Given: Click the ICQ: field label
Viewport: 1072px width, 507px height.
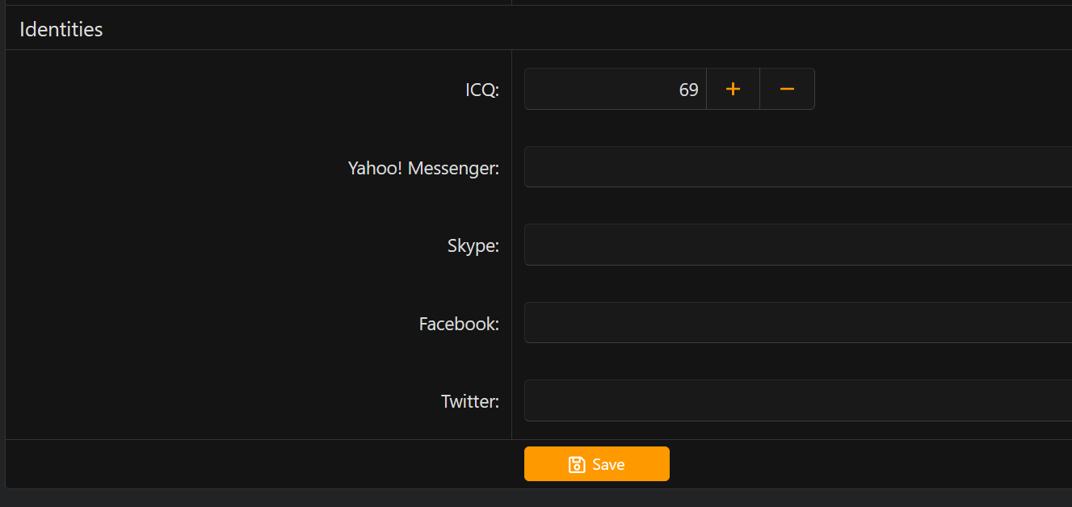Looking at the screenshot, I should pos(482,90).
